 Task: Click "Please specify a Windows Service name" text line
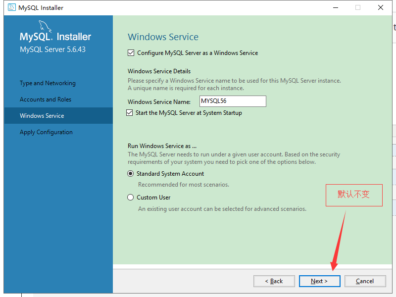(234, 81)
